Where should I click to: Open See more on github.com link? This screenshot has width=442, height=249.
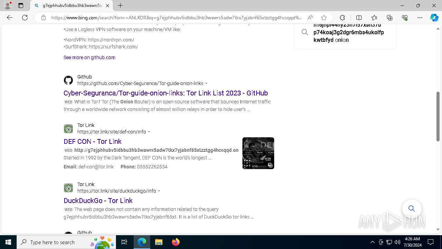click(x=89, y=57)
